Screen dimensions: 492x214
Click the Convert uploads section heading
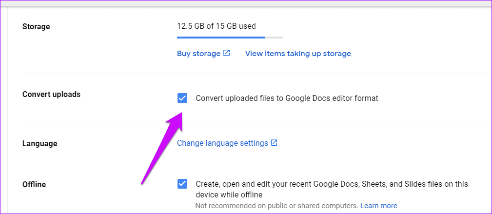pyautogui.click(x=51, y=95)
